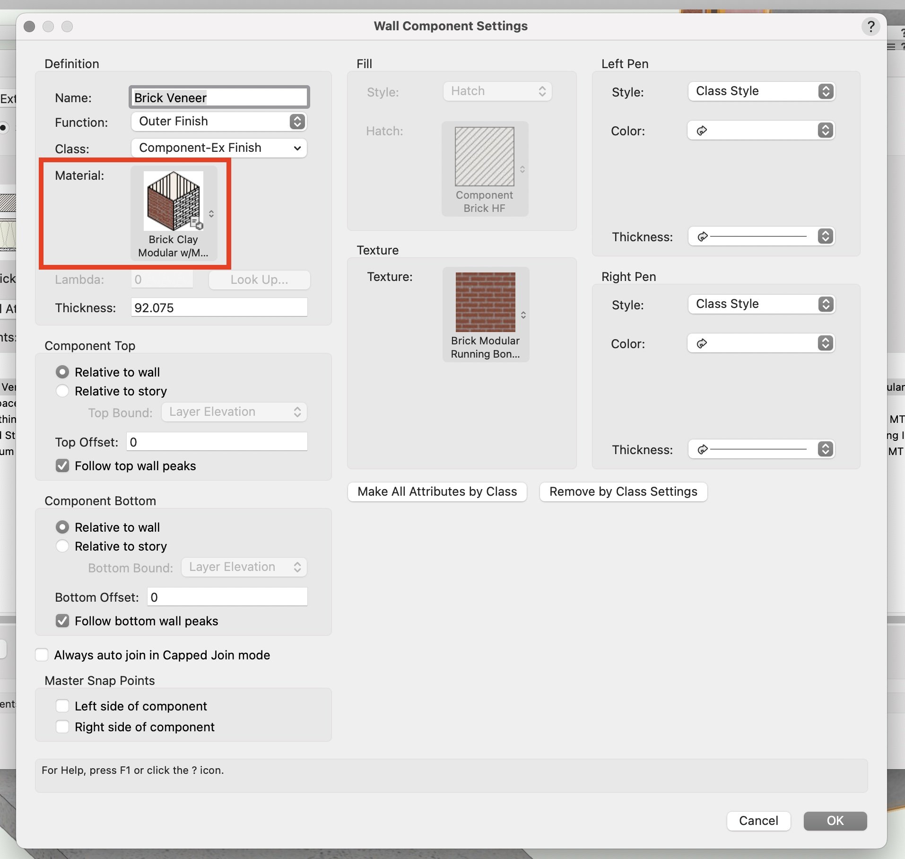This screenshot has width=905, height=859.
Task: Click the help question mark icon
Action: tap(870, 26)
